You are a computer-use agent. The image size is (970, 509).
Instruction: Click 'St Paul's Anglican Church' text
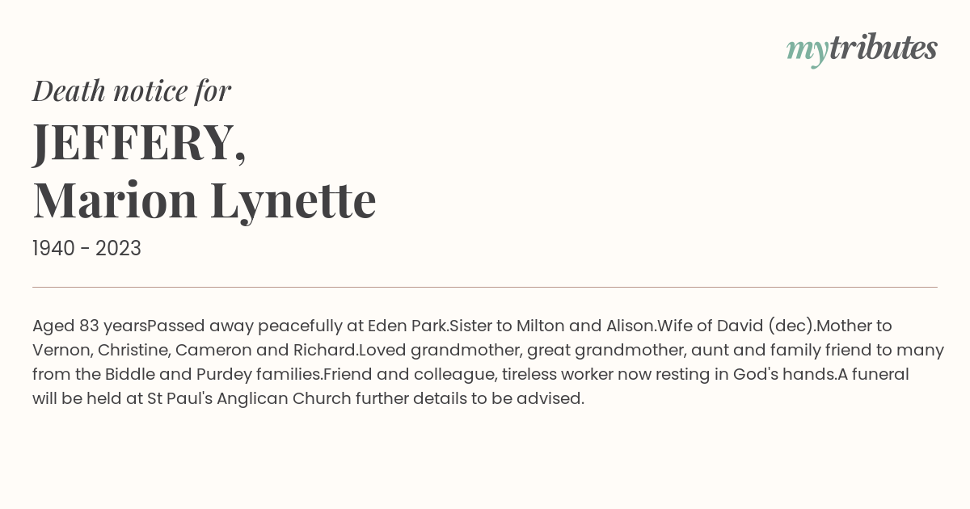tap(248, 398)
